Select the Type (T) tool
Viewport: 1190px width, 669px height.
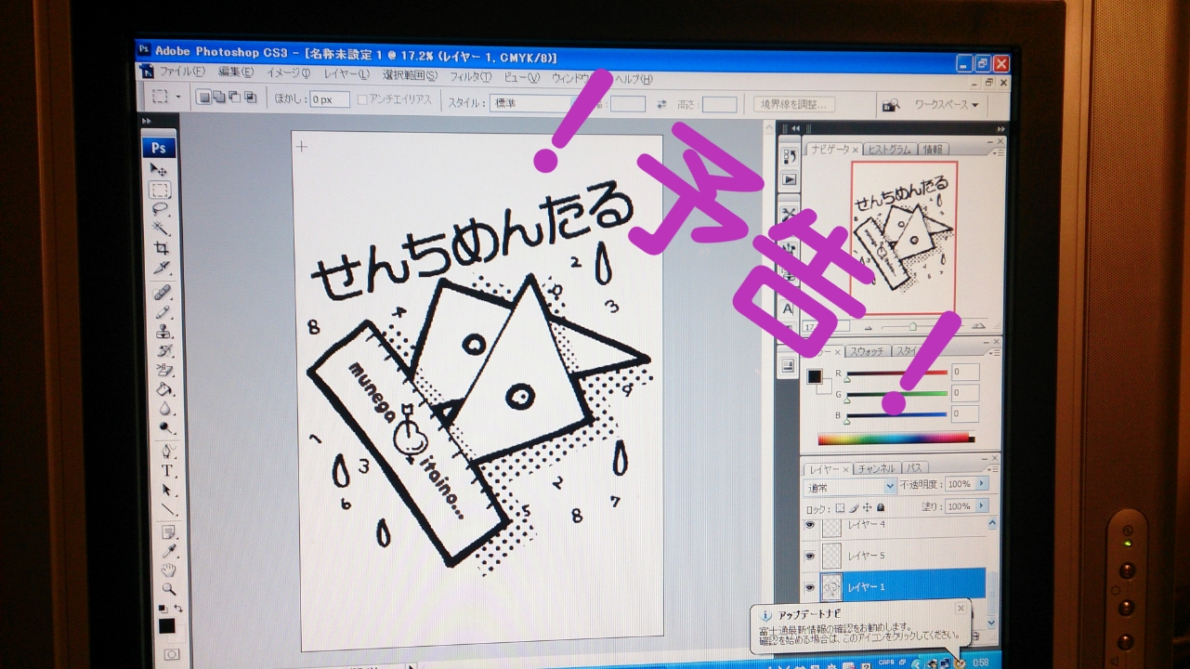point(168,471)
